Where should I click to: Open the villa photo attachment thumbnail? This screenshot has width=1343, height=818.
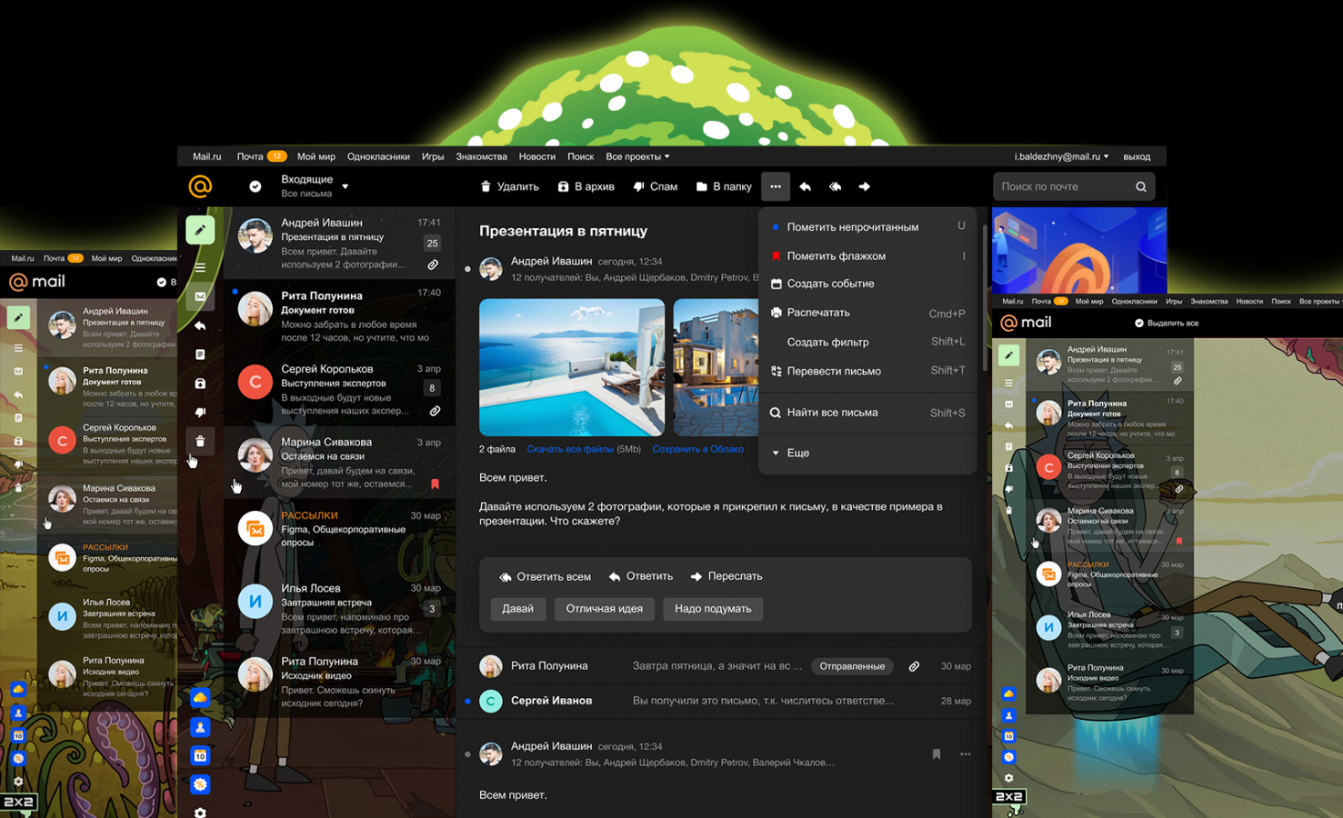point(716,367)
